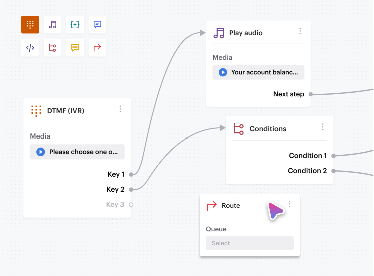
Task: Click the 'Key 2' label
Action: [115, 189]
